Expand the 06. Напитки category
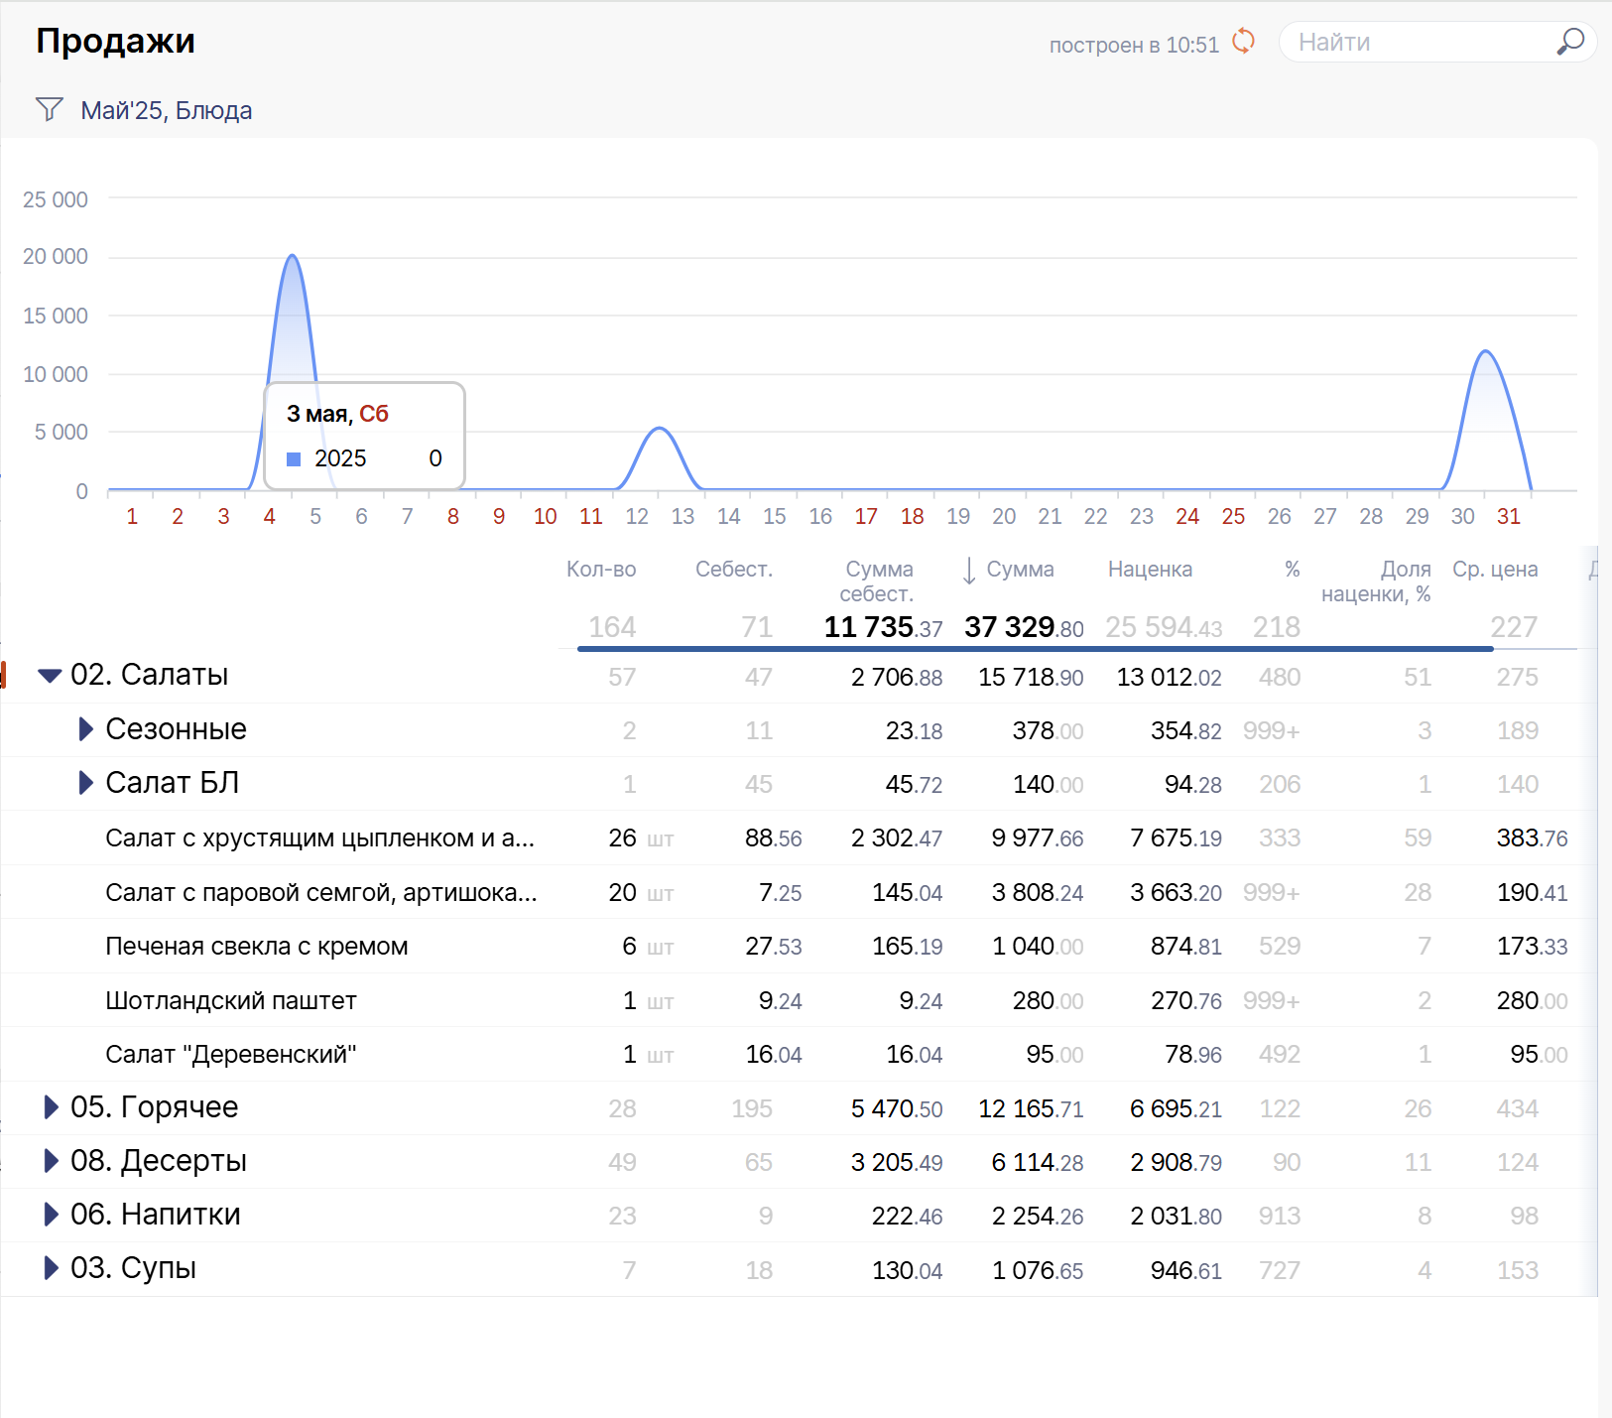This screenshot has height=1418, width=1612. pyautogui.click(x=51, y=1215)
